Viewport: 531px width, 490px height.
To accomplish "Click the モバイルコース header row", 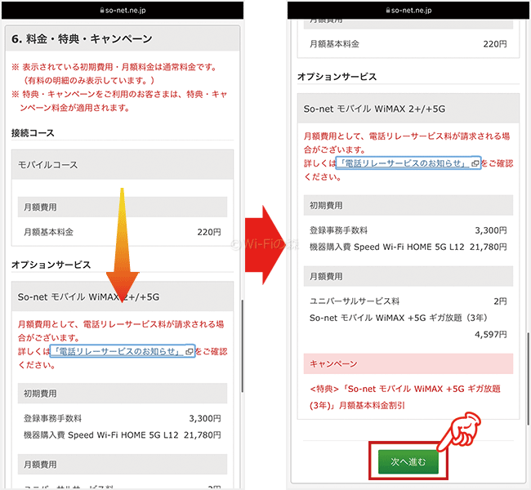I will click(x=123, y=165).
